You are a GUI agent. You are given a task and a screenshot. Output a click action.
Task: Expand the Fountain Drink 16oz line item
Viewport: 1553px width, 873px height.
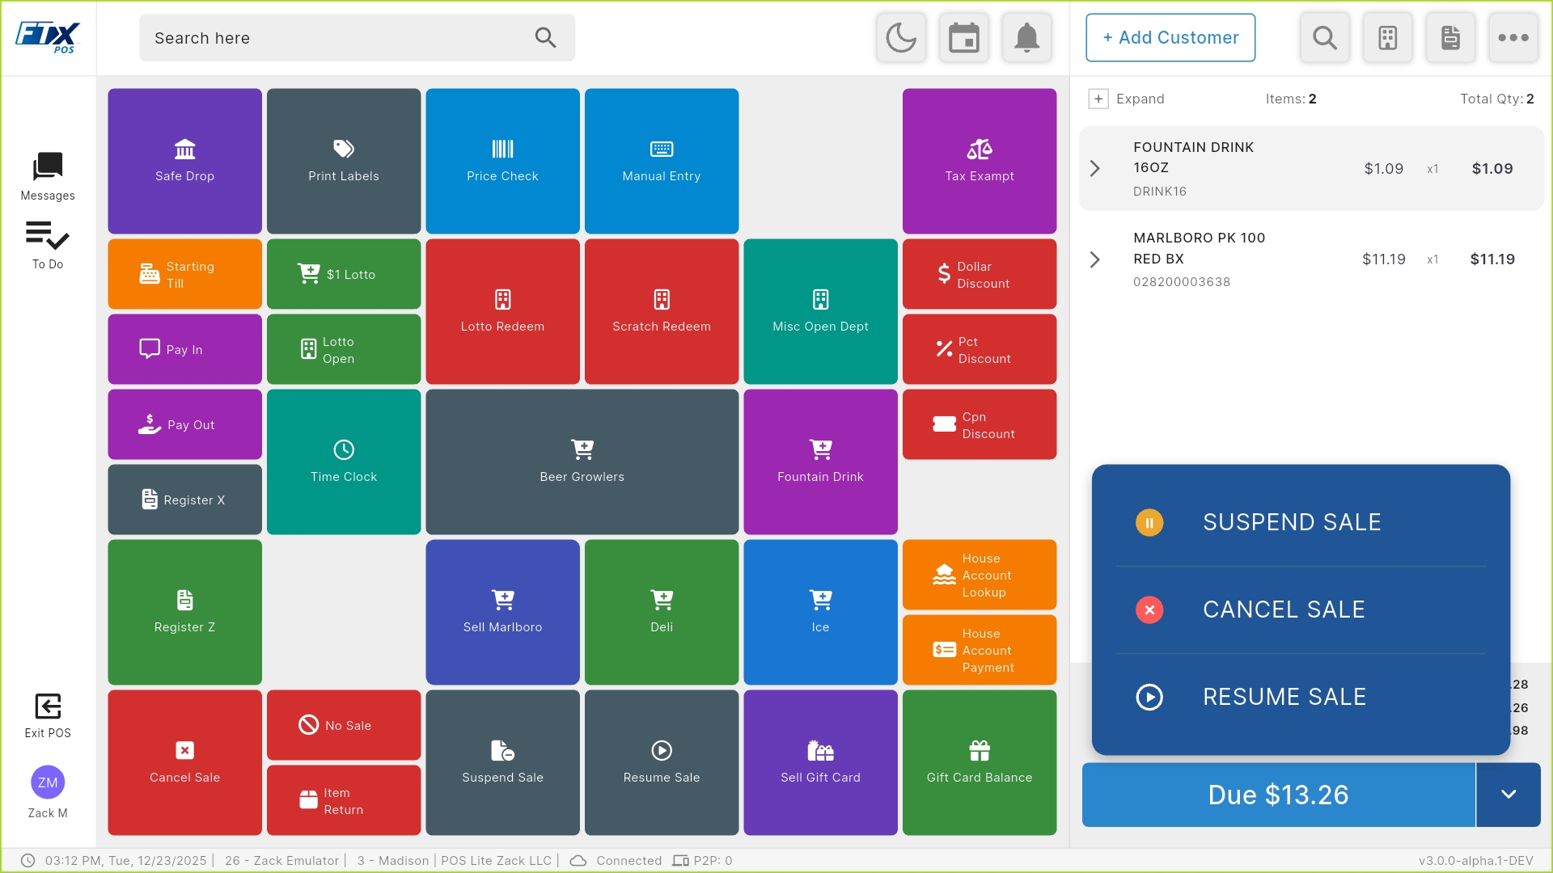pyautogui.click(x=1095, y=168)
